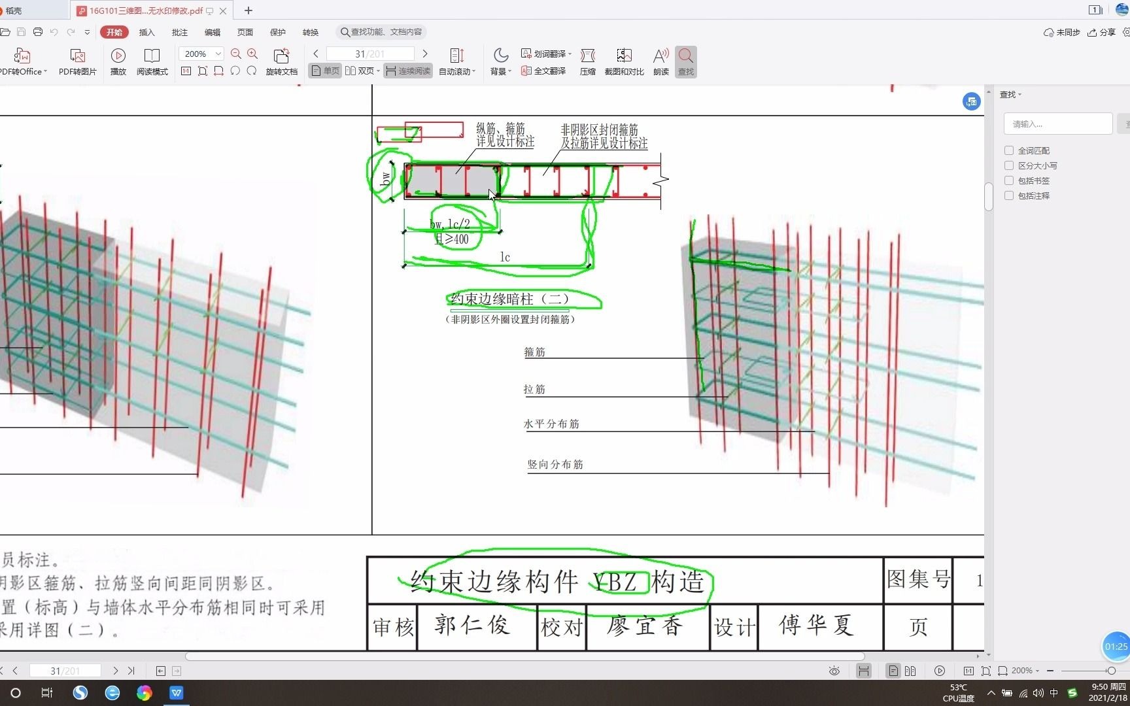Open the 插入 ribbon tab
The height and width of the screenshot is (706, 1130).
147,32
